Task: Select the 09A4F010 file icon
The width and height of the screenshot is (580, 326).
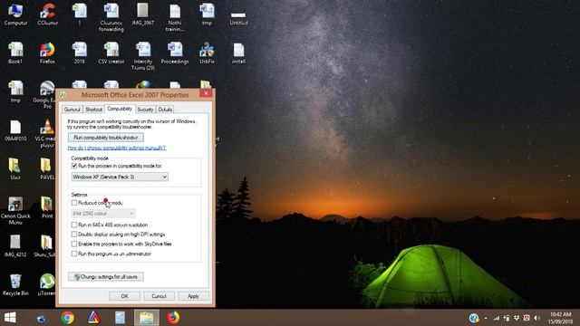Action: (x=15, y=130)
